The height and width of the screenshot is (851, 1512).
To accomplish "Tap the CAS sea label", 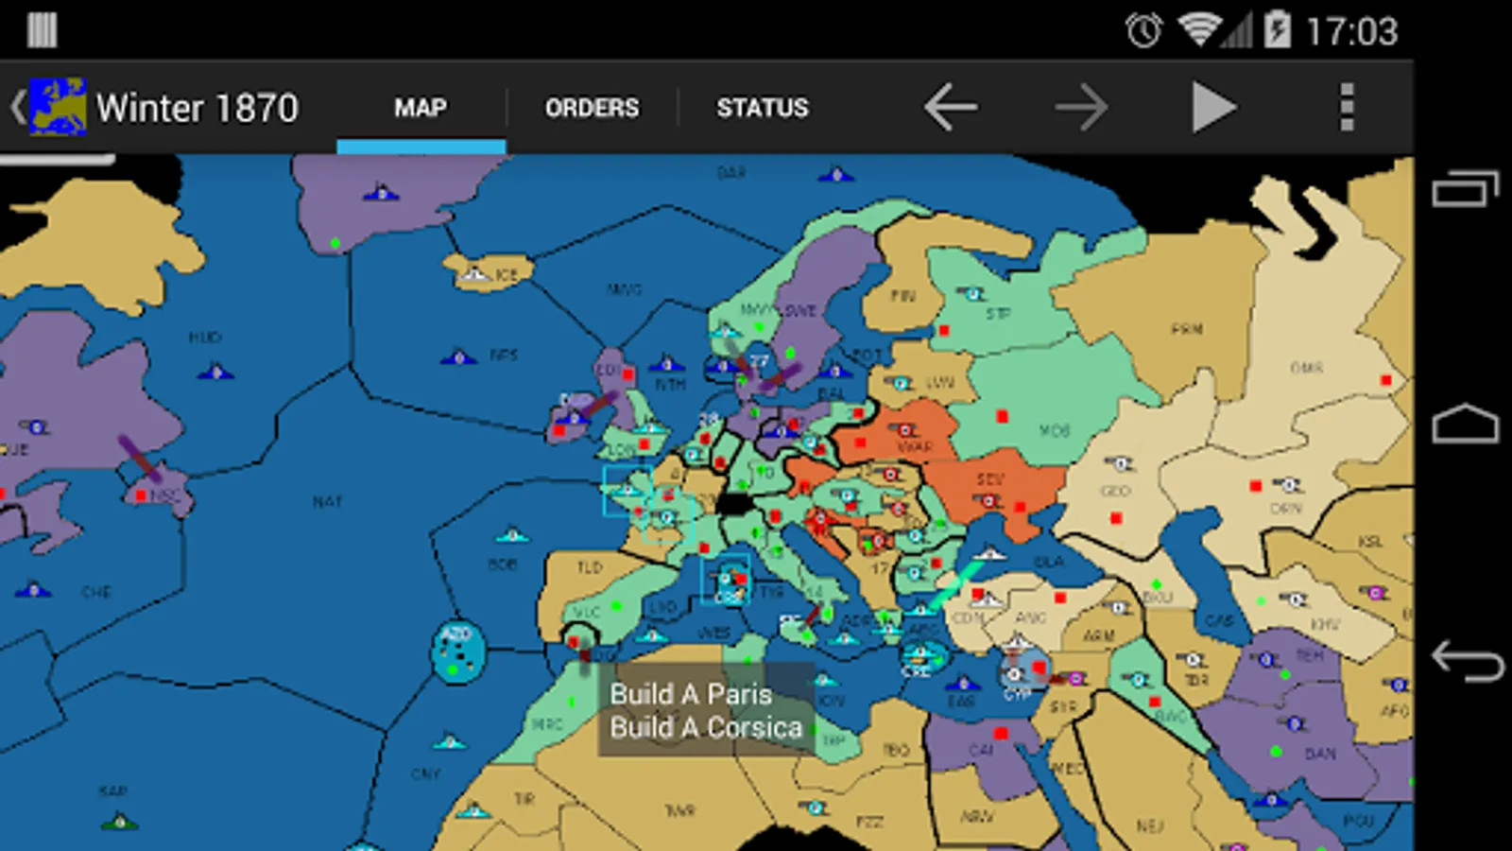I will pyautogui.click(x=1219, y=621).
